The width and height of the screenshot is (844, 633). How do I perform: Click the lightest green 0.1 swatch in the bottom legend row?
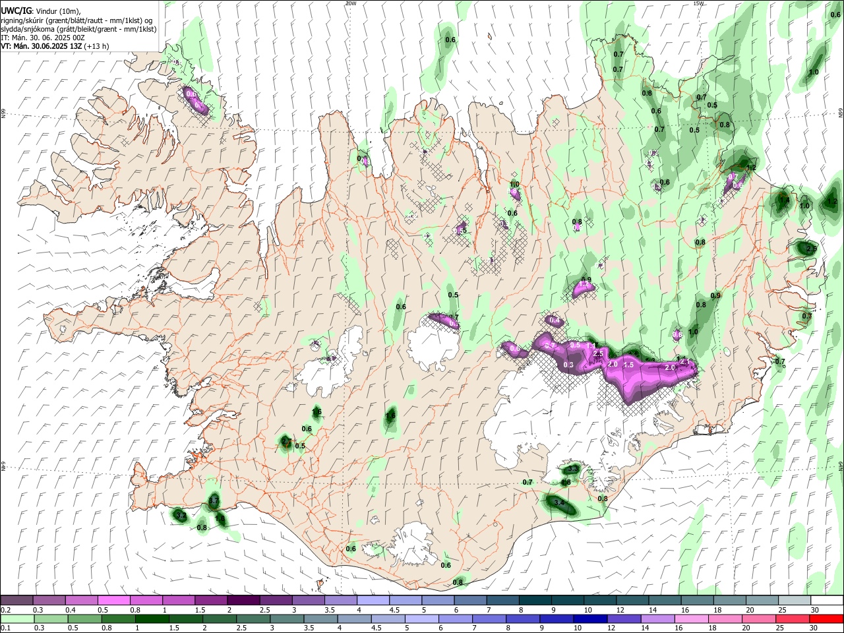point(16,618)
